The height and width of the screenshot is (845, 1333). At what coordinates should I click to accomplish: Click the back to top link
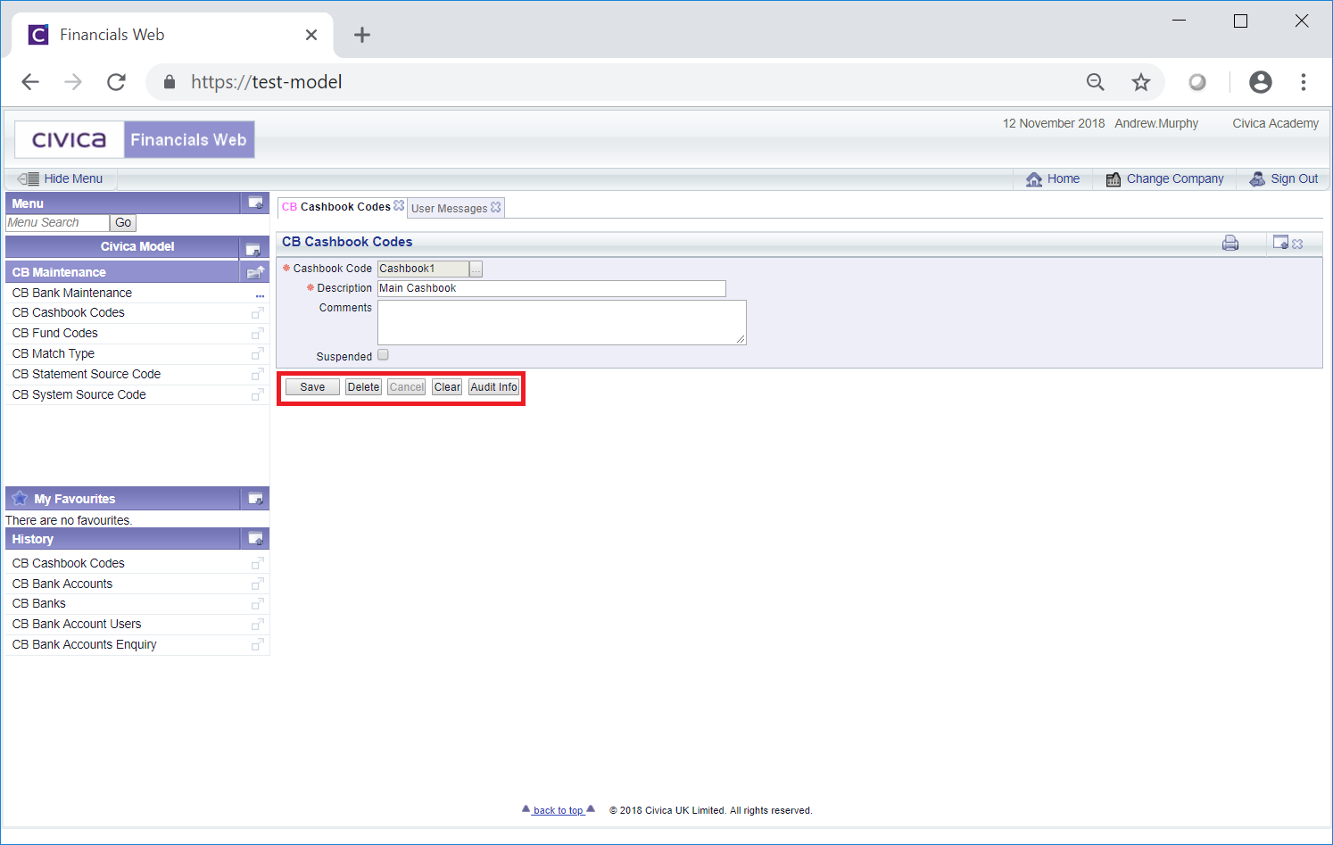point(559,810)
